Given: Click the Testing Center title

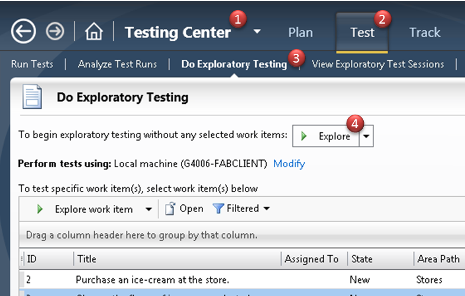Looking at the screenshot, I should point(178,32).
